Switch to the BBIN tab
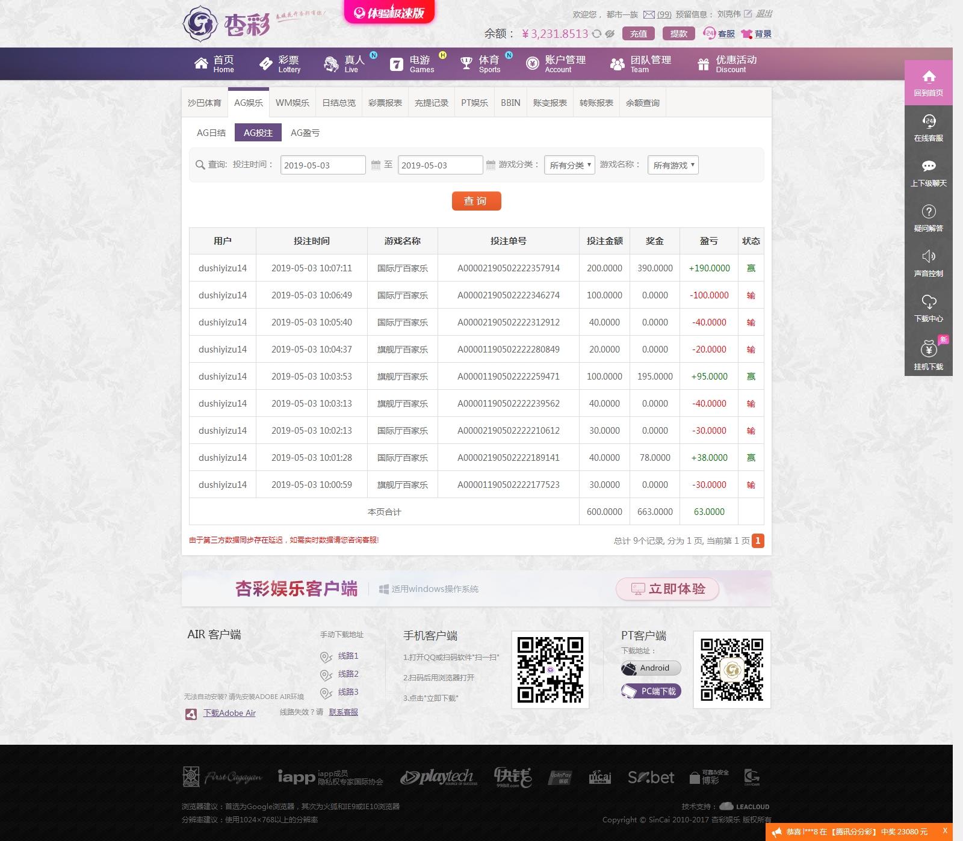 click(x=510, y=103)
